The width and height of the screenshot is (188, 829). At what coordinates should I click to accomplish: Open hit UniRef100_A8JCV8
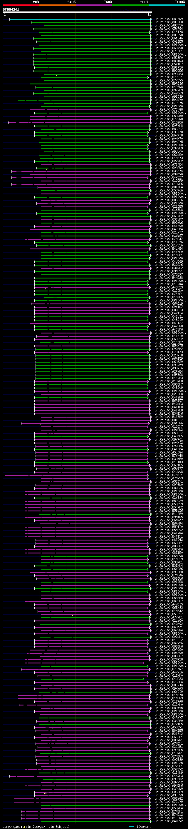[169, 35]
